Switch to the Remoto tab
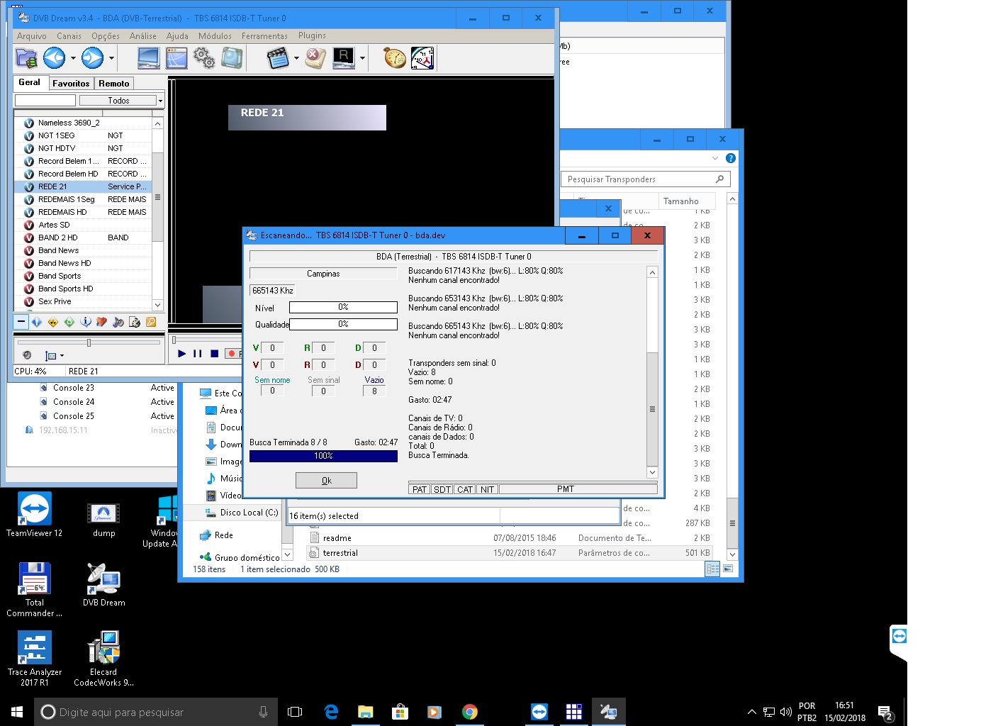 coord(113,84)
